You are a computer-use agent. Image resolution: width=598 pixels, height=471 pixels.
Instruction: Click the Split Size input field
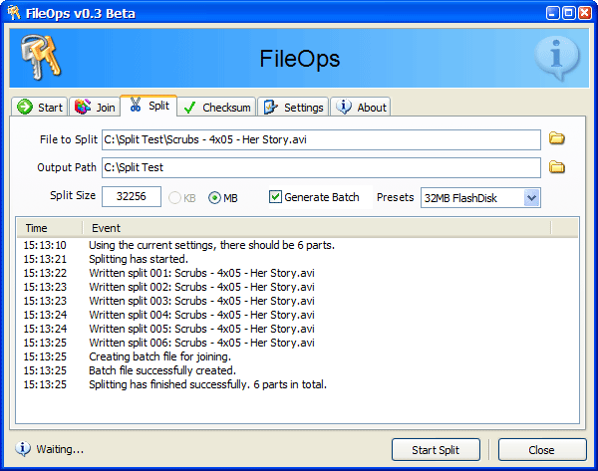[131, 197]
